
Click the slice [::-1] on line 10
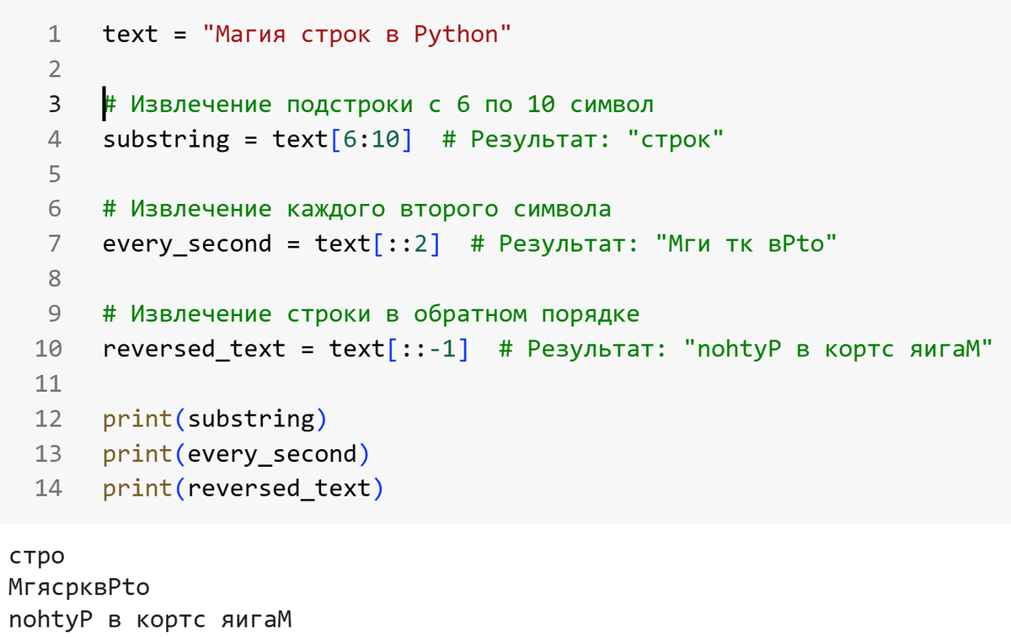click(428, 349)
